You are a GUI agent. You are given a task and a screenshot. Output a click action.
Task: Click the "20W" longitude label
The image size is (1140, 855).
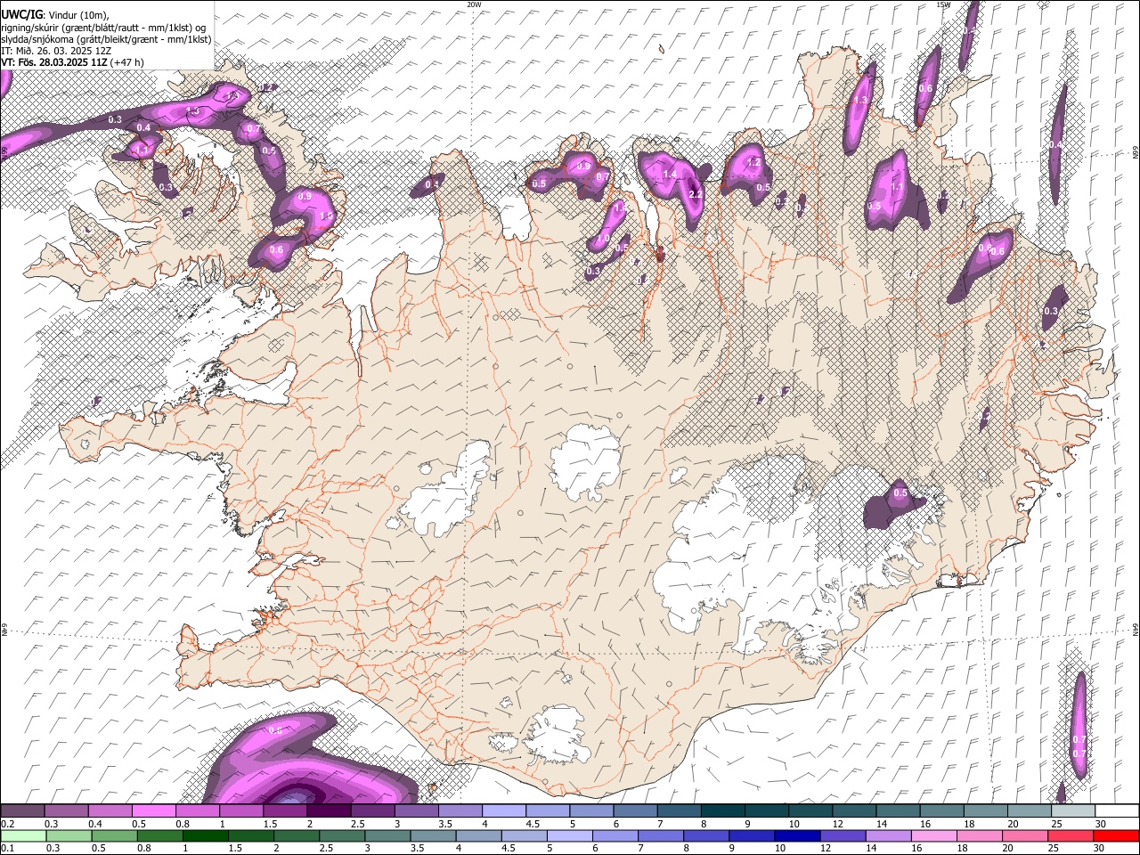point(474,4)
